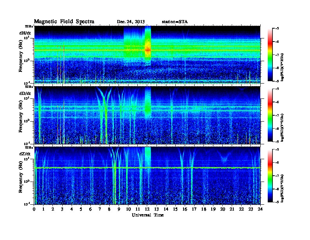Screen dimensions: 310x240
Task: Click the "19" hour tick on time axis
Action: 213,209
